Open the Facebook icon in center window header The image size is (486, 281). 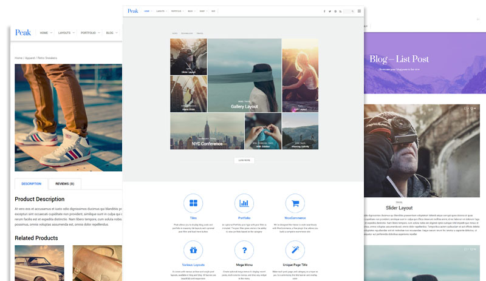pos(324,11)
